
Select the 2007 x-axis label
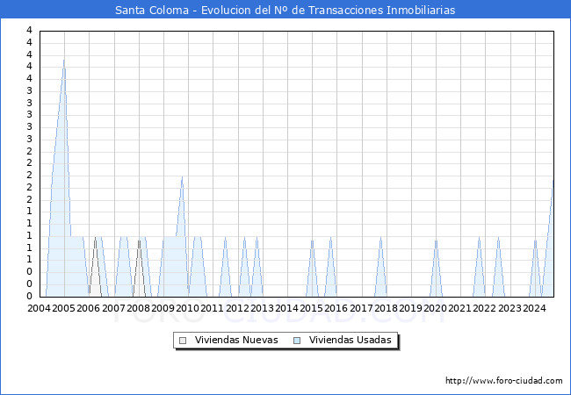click(x=113, y=308)
